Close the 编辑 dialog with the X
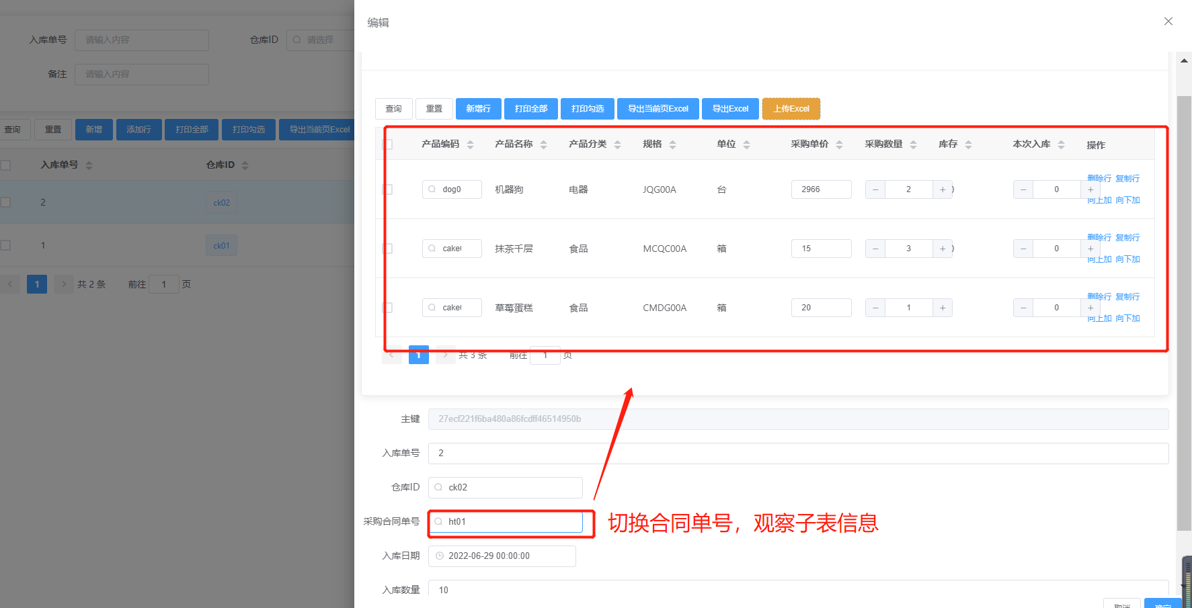The width and height of the screenshot is (1192, 608). pyautogui.click(x=1168, y=21)
